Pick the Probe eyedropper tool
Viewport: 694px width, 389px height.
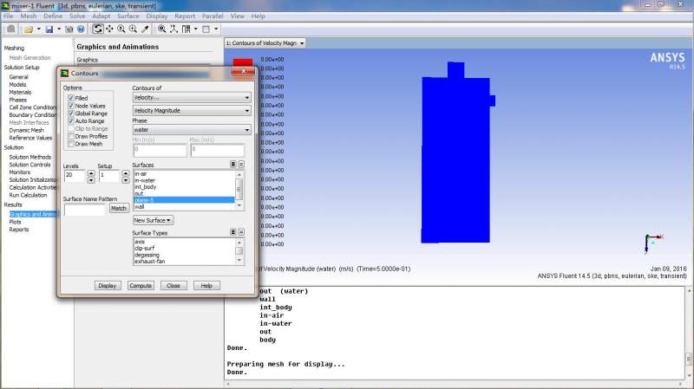[x=145, y=29]
